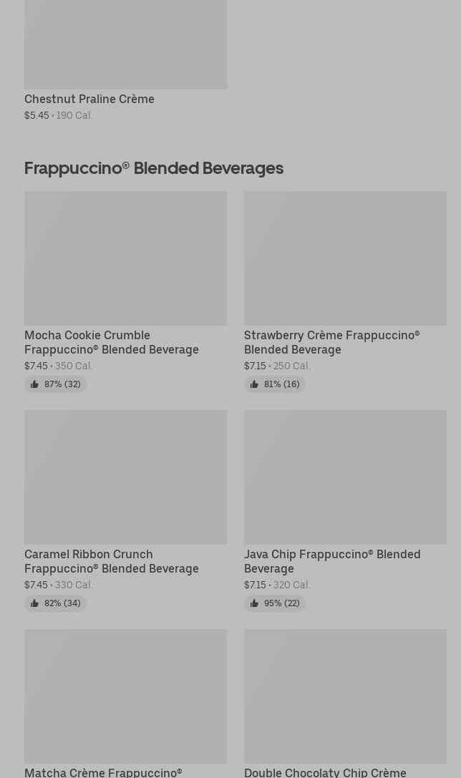The image size is (461, 778).
Task: Click thumbs-up icon on Mocha Cookie Crumble rating
Action: (34, 384)
